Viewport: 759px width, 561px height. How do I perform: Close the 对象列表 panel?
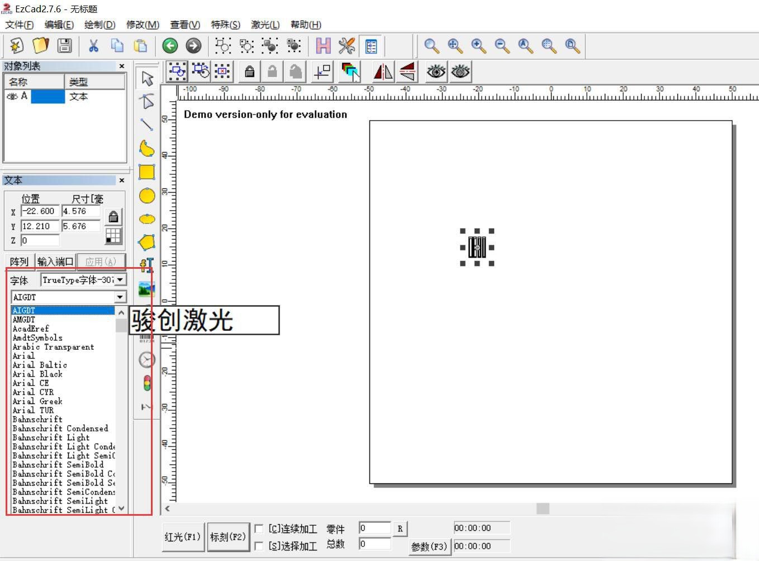point(122,66)
